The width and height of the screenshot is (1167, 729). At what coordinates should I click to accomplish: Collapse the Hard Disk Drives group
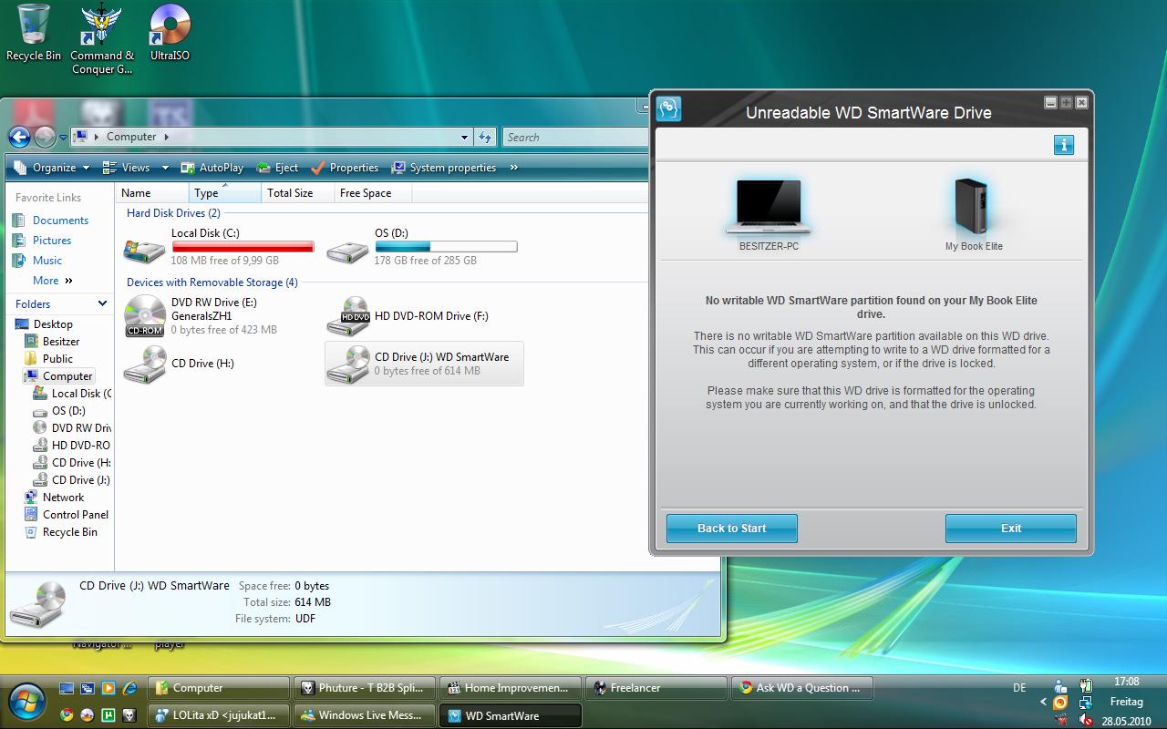(x=173, y=213)
